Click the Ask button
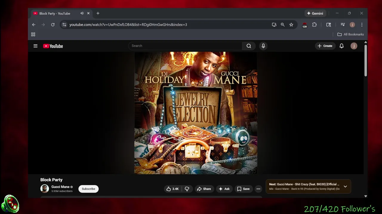Screen dimensions: 382x214 224,189
